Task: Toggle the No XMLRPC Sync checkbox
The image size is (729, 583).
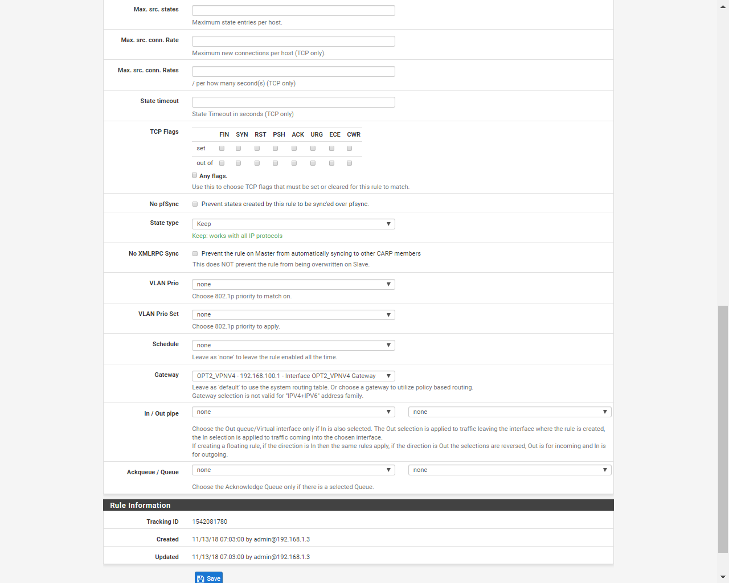Action: coord(195,253)
